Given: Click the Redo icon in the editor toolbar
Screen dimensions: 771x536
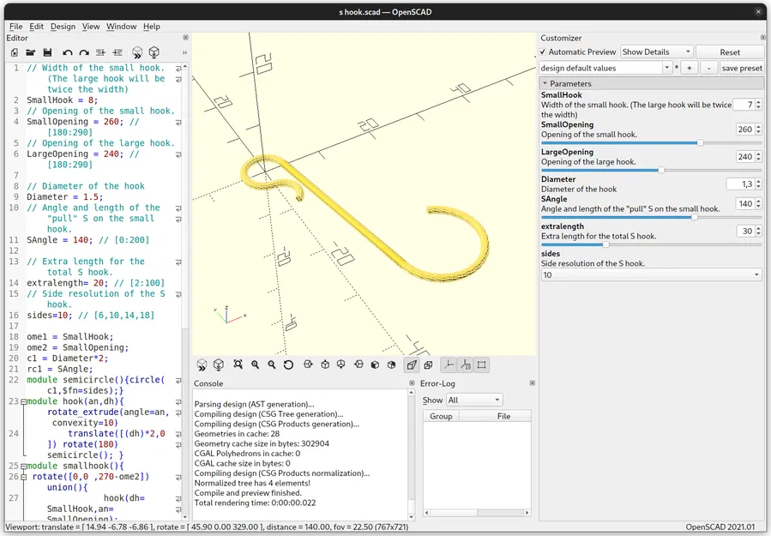Looking at the screenshot, I should pyautogui.click(x=83, y=52).
